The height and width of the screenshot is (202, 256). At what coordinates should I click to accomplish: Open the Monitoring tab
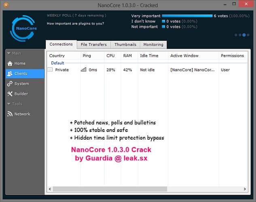click(153, 44)
